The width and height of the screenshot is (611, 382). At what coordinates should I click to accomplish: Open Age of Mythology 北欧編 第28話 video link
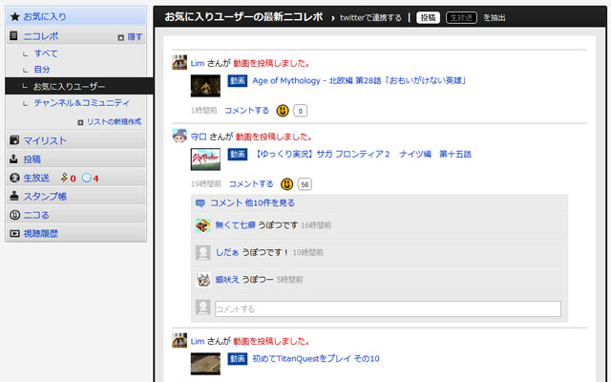[x=359, y=80]
